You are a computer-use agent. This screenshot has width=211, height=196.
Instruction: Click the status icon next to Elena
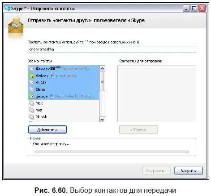click(31, 89)
